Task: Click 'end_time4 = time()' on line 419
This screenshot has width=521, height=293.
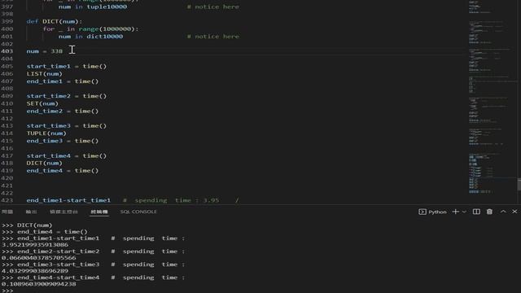Action: (x=63, y=170)
